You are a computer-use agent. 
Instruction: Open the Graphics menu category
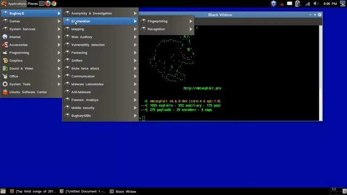[31, 61]
